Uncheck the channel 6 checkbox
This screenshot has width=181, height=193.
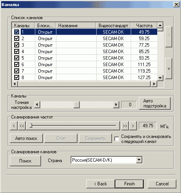tap(16, 64)
